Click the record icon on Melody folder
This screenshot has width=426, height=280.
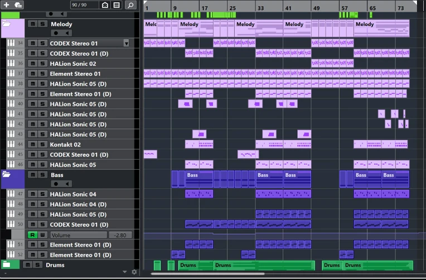(x=55, y=33)
